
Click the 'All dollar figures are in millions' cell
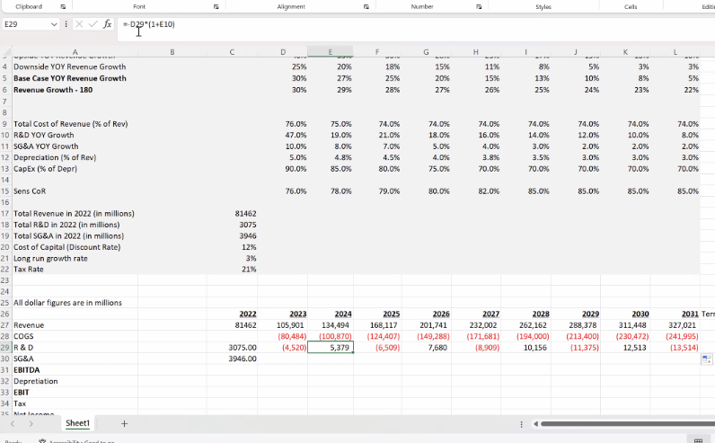[x=67, y=303]
